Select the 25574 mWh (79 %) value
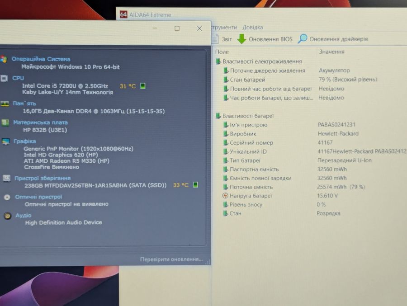This screenshot has height=306, width=407. pyautogui.click(x=341, y=187)
